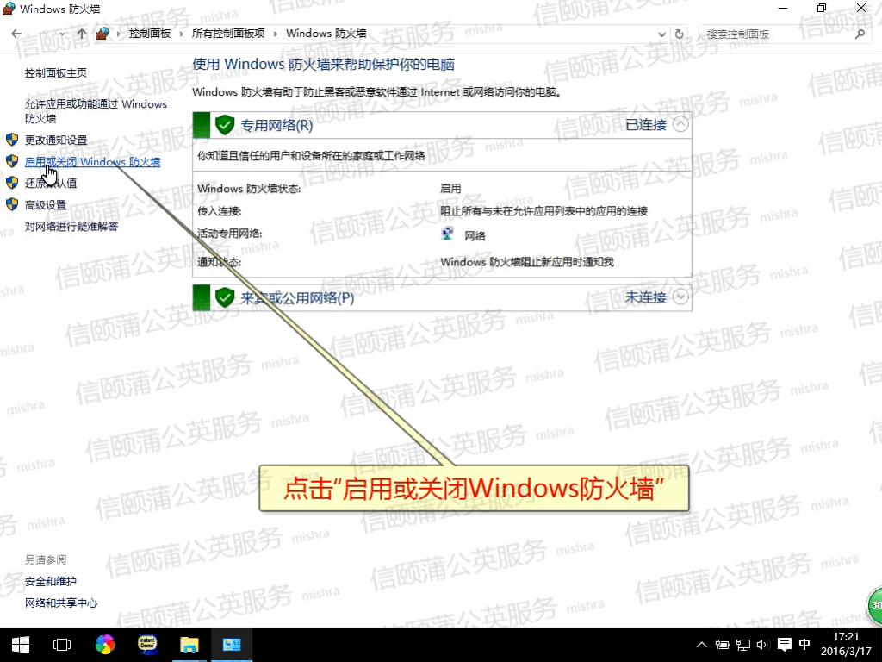
Task: Open File Explorer from the taskbar
Action: pos(189,644)
